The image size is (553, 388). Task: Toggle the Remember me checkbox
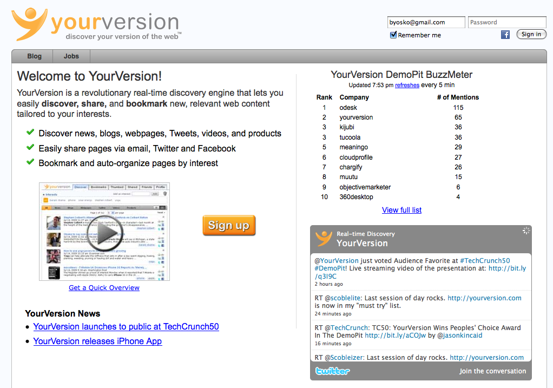point(393,35)
